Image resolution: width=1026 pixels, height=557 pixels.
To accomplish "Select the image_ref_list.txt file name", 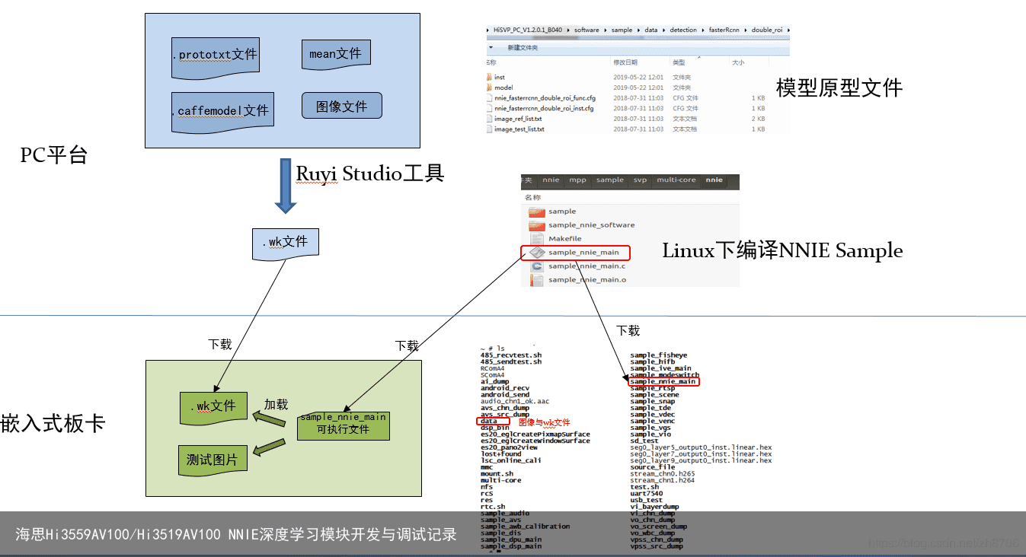I will (x=518, y=119).
